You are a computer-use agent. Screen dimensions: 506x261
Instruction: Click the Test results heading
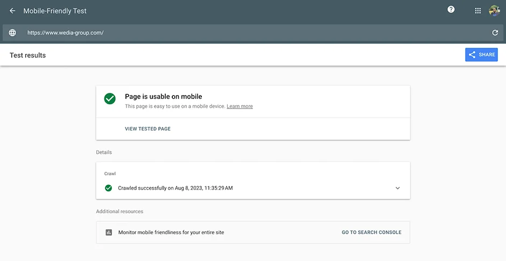tap(28, 55)
